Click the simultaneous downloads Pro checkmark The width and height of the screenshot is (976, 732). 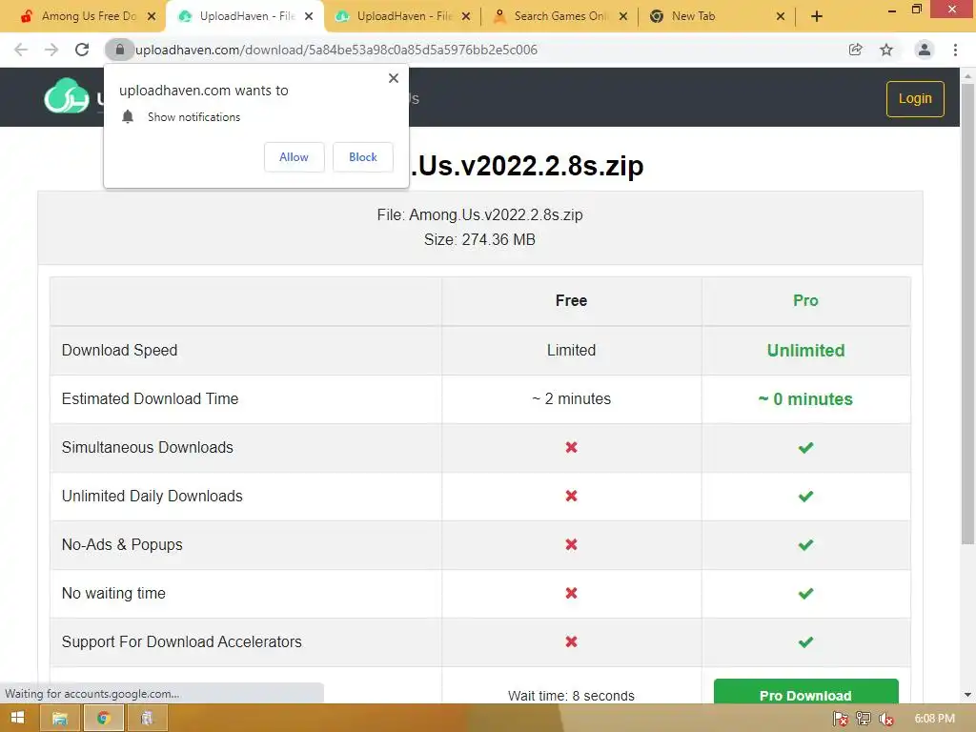pyautogui.click(x=806, y=448)
